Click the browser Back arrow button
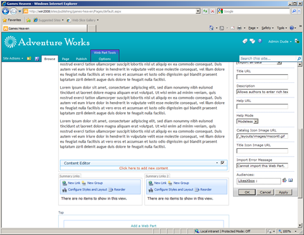 point(6,11)
